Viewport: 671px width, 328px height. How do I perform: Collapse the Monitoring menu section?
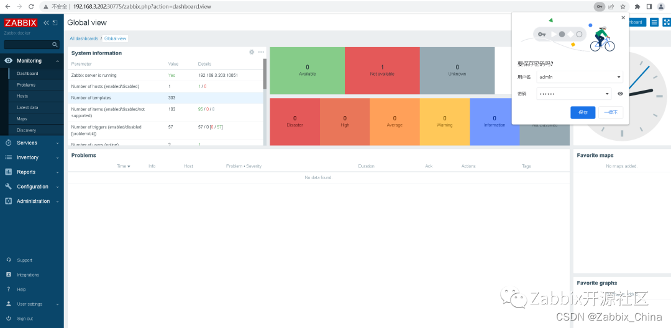(x=57, y=61)
